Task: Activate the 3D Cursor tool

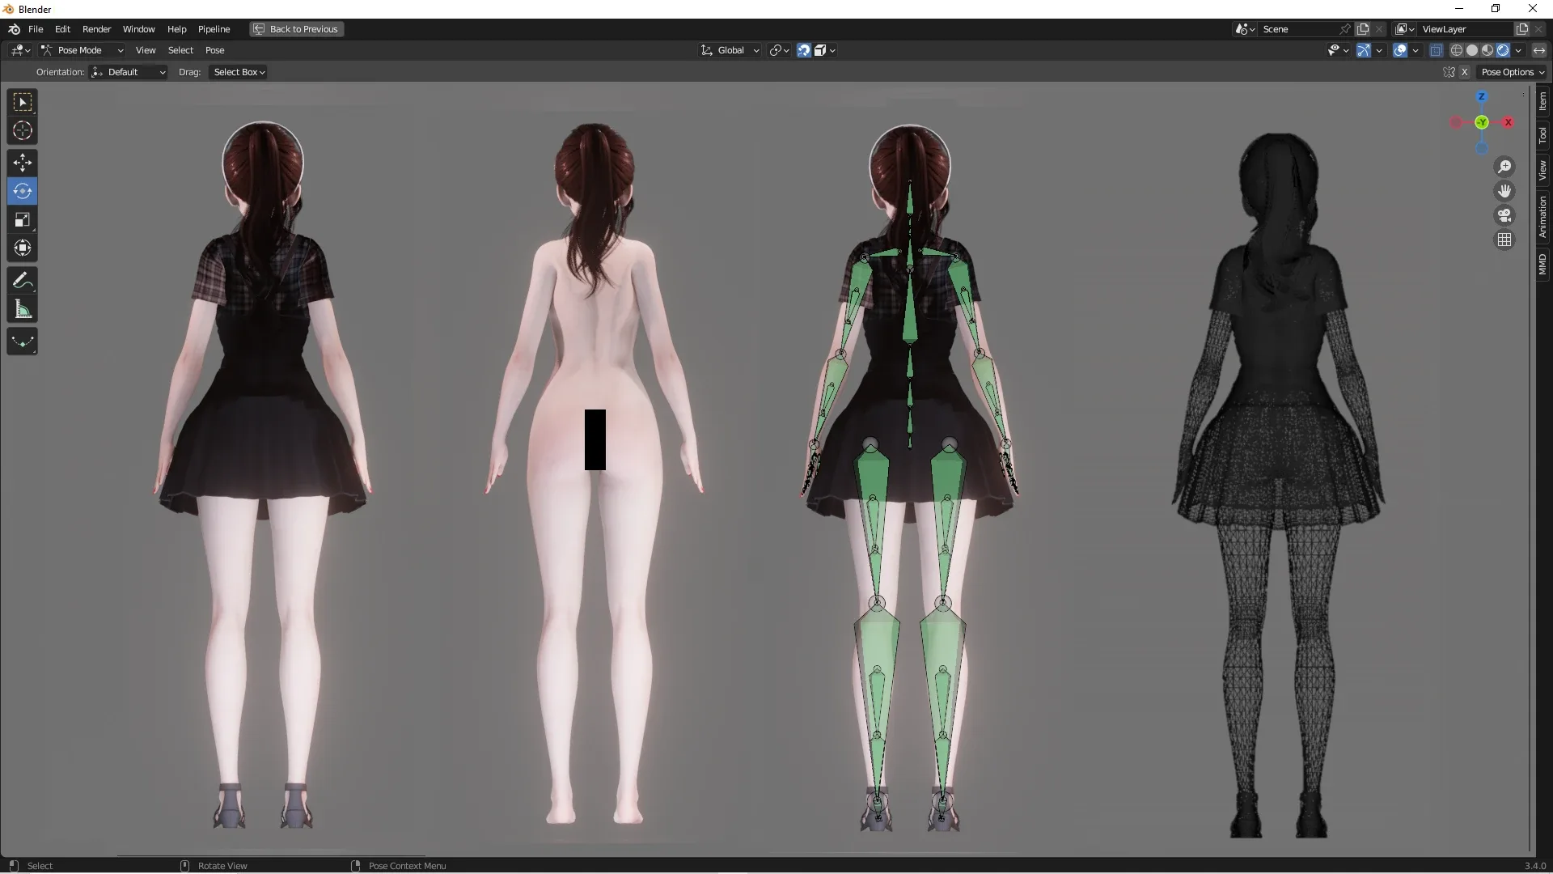Action: pyautogui.click(x=23, y=130)
